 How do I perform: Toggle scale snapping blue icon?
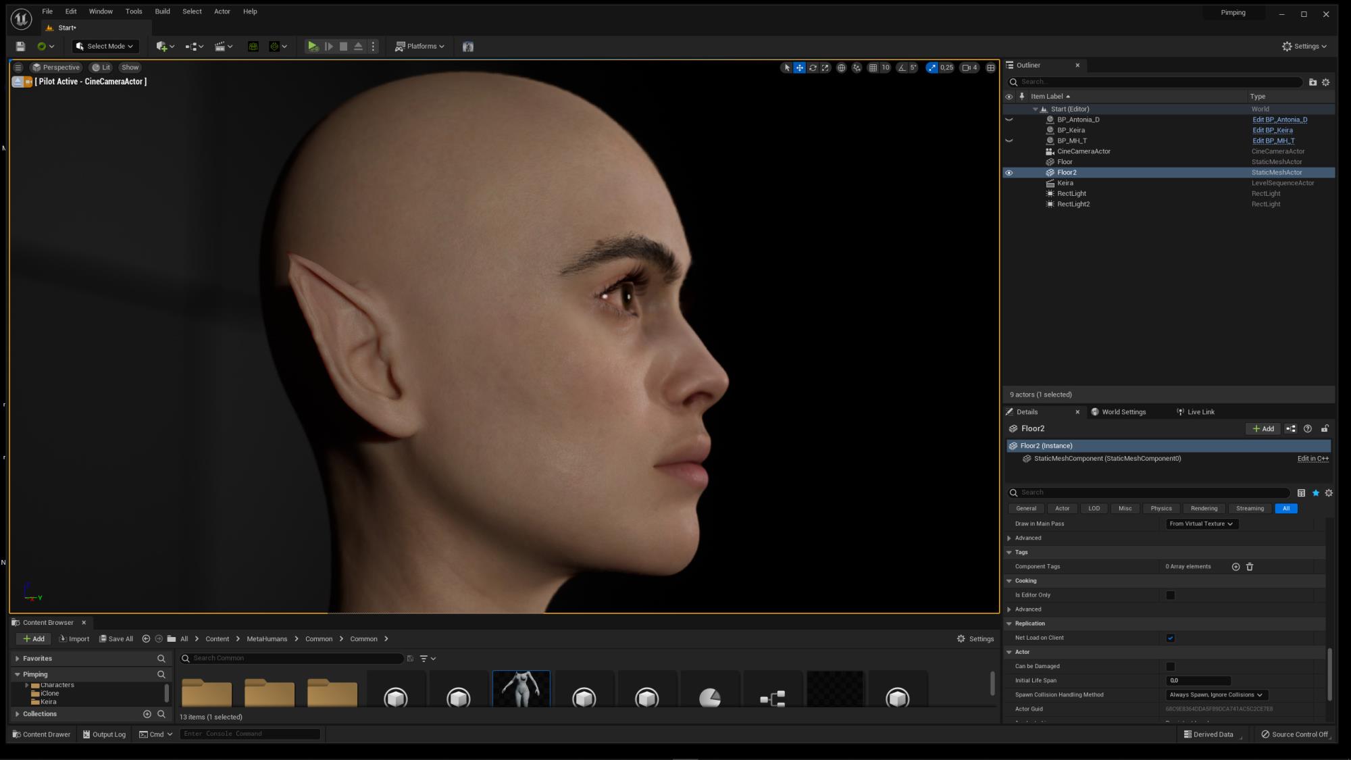pyautogui.click(x=932, y=68)
